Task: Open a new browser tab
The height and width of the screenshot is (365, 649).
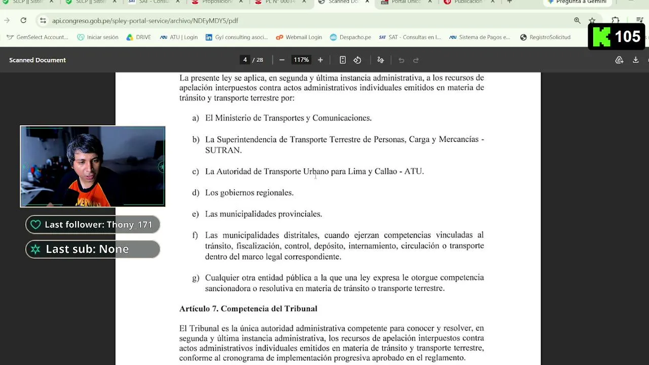Action: pyautogui.click(x=510, y=2)
